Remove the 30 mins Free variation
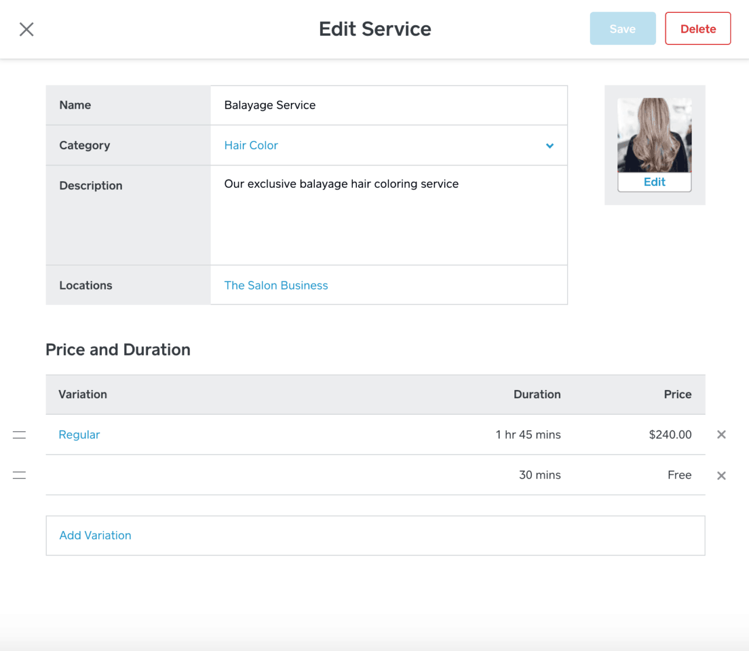 [x=721, y=476]
